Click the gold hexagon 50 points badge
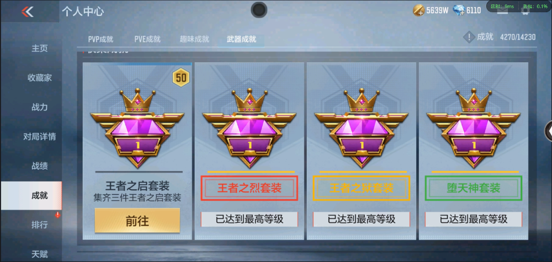This screenshot has width=552, height=262. click(x=181, y=77)
